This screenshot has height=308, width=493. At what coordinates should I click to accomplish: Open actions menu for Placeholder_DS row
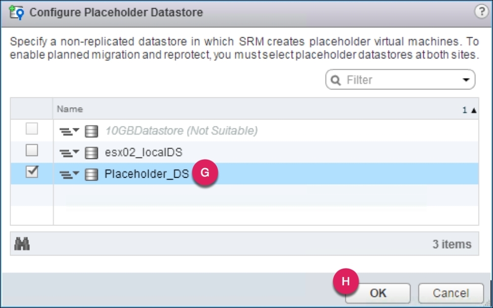click(x=70, y=174)
